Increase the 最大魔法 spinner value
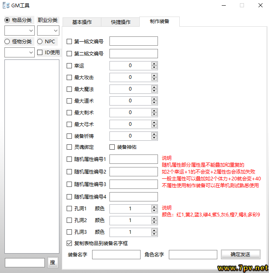269x273 pixels. [154, 87]
